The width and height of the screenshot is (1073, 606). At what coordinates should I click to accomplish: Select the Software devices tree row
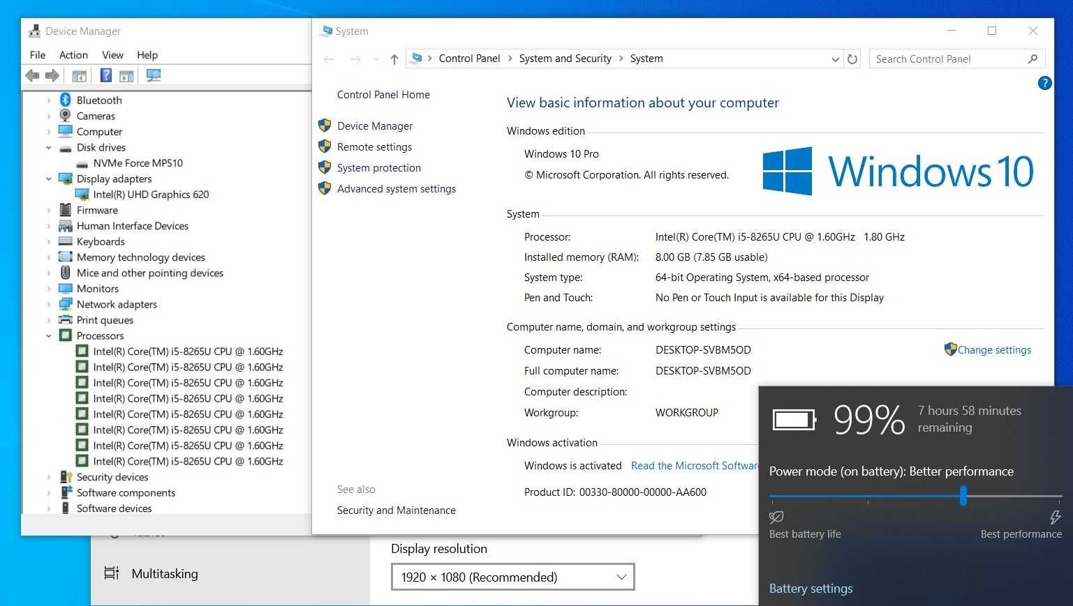pyautogui.click(x=114, y=508)
